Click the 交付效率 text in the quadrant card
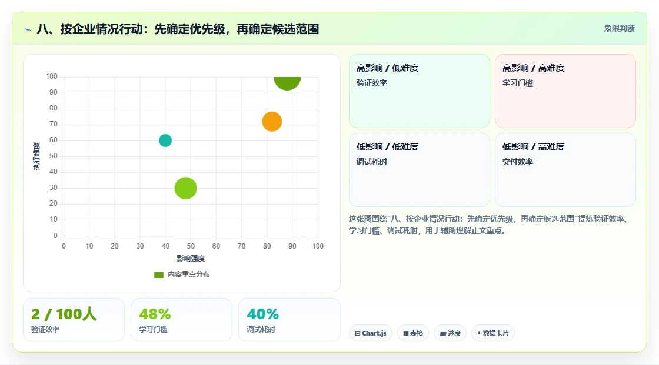Image resolution: width=659 pixels, height=365 pixels. [x=517, y=162]
